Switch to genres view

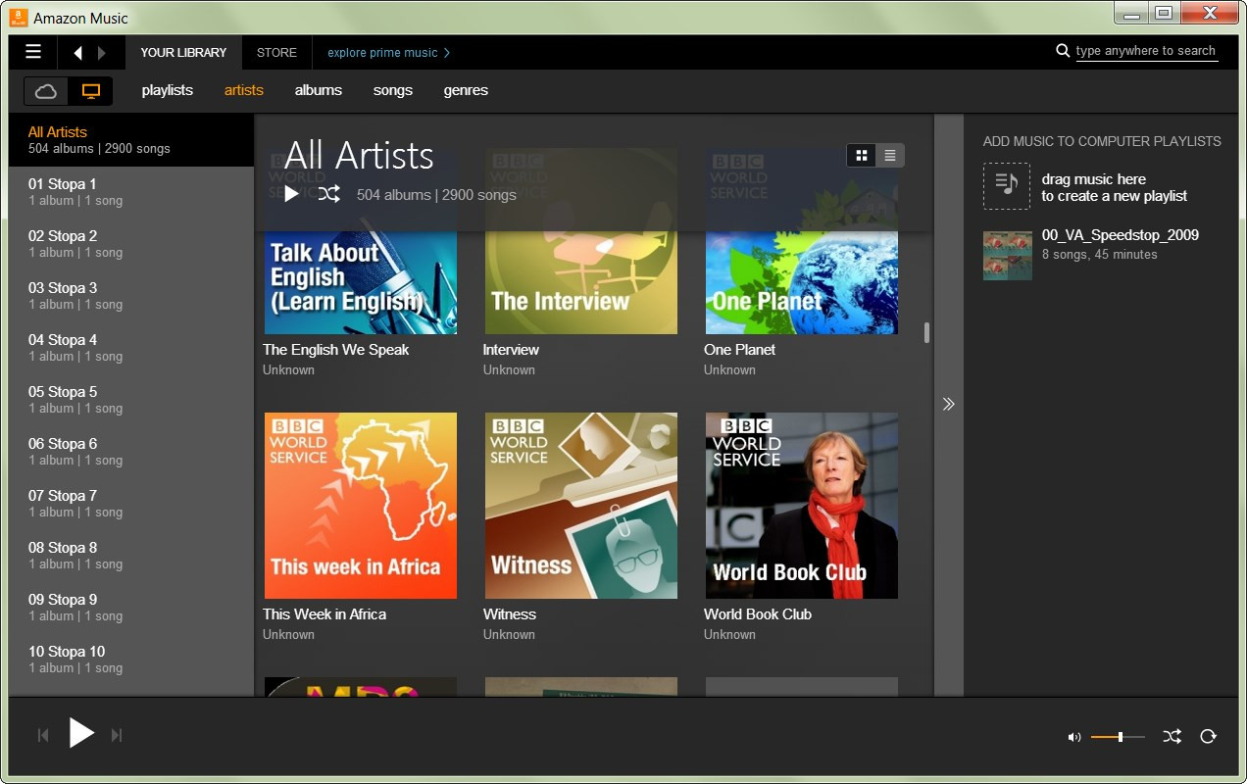tap(466, 90)
